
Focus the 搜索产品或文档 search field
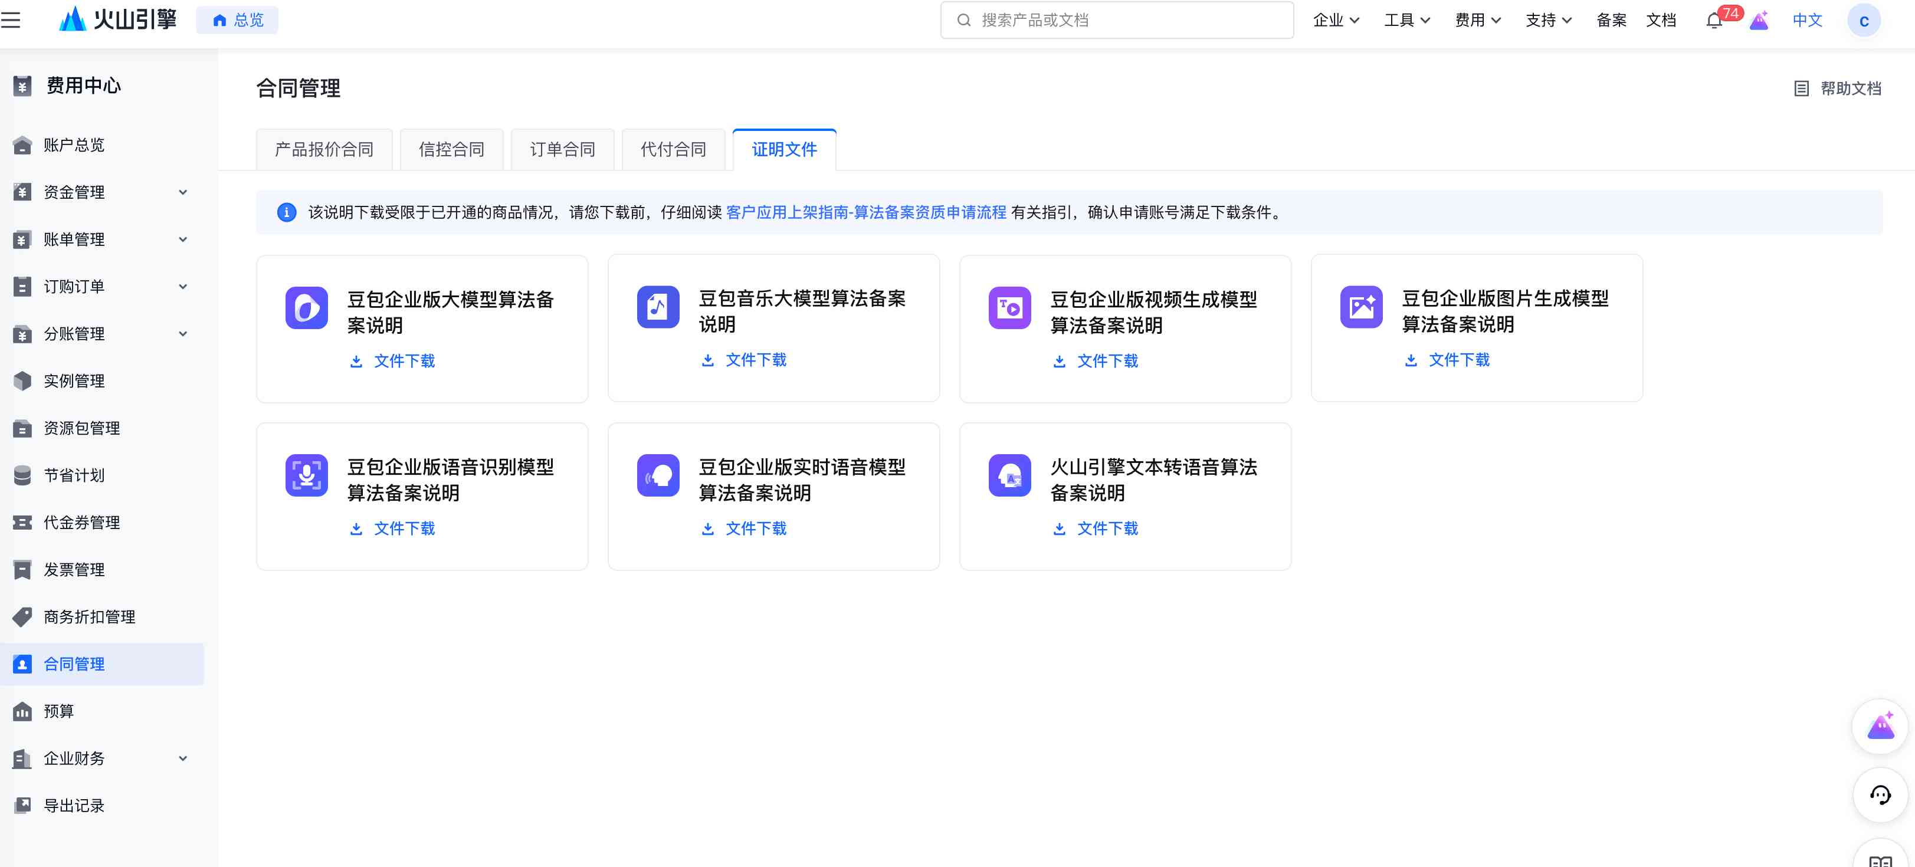1117,20
